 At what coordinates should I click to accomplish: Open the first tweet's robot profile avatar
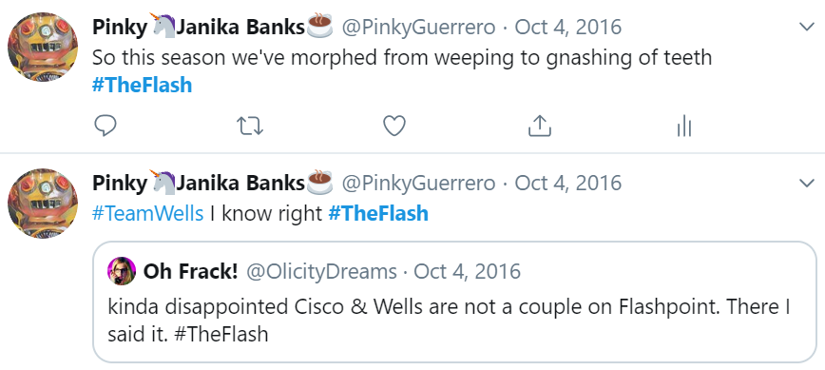coord(43,47)
